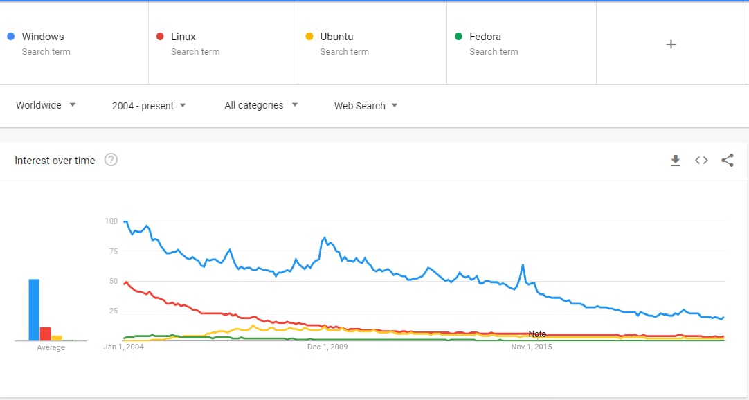Viewport: 749px width, 400px height.
Task: Edit the Fedora search term
Action: pyautogui.click(x=485, y=37)
